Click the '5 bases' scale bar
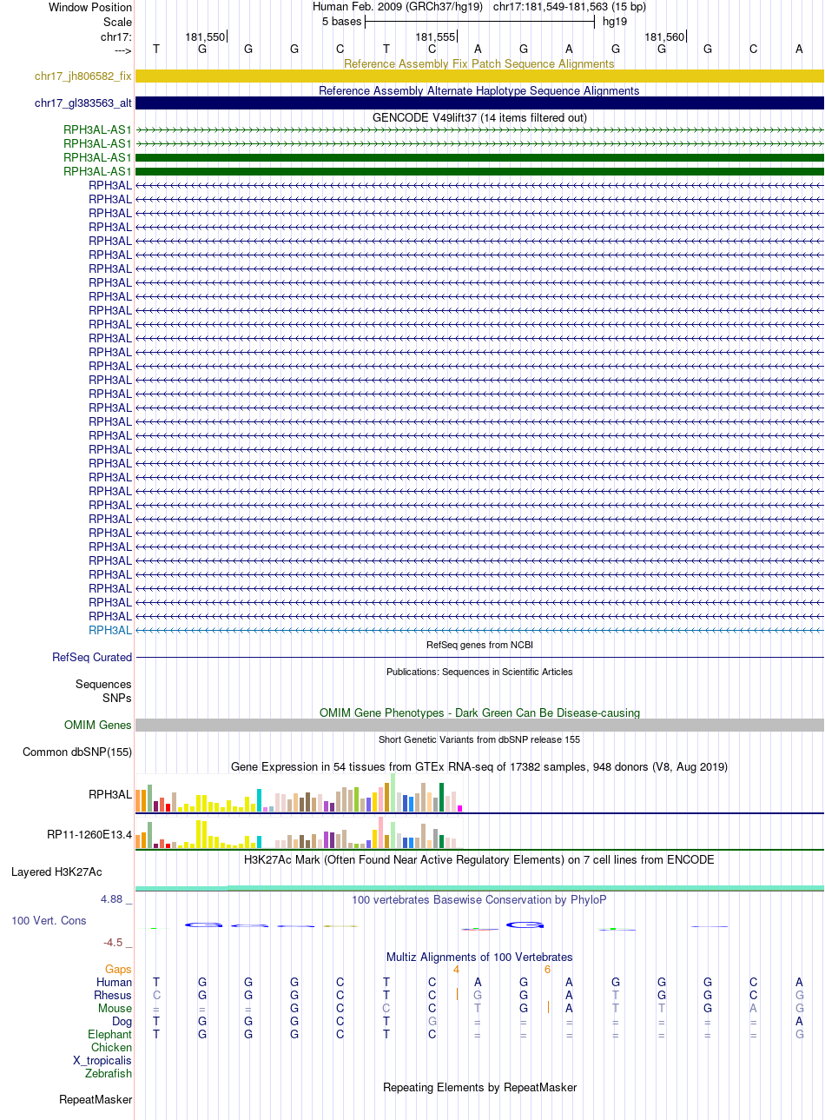The image size is (825, 1120). coord(479,22)
